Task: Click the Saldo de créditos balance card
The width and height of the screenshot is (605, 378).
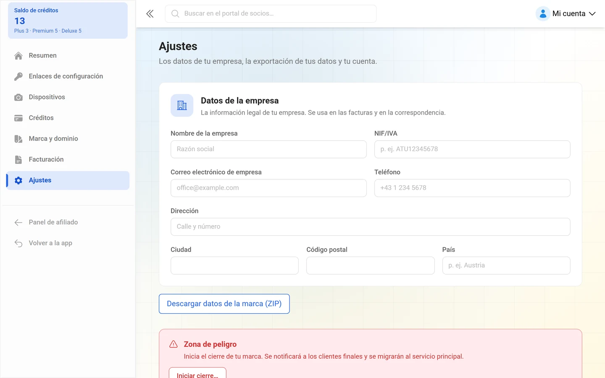Action: [68, 21]
